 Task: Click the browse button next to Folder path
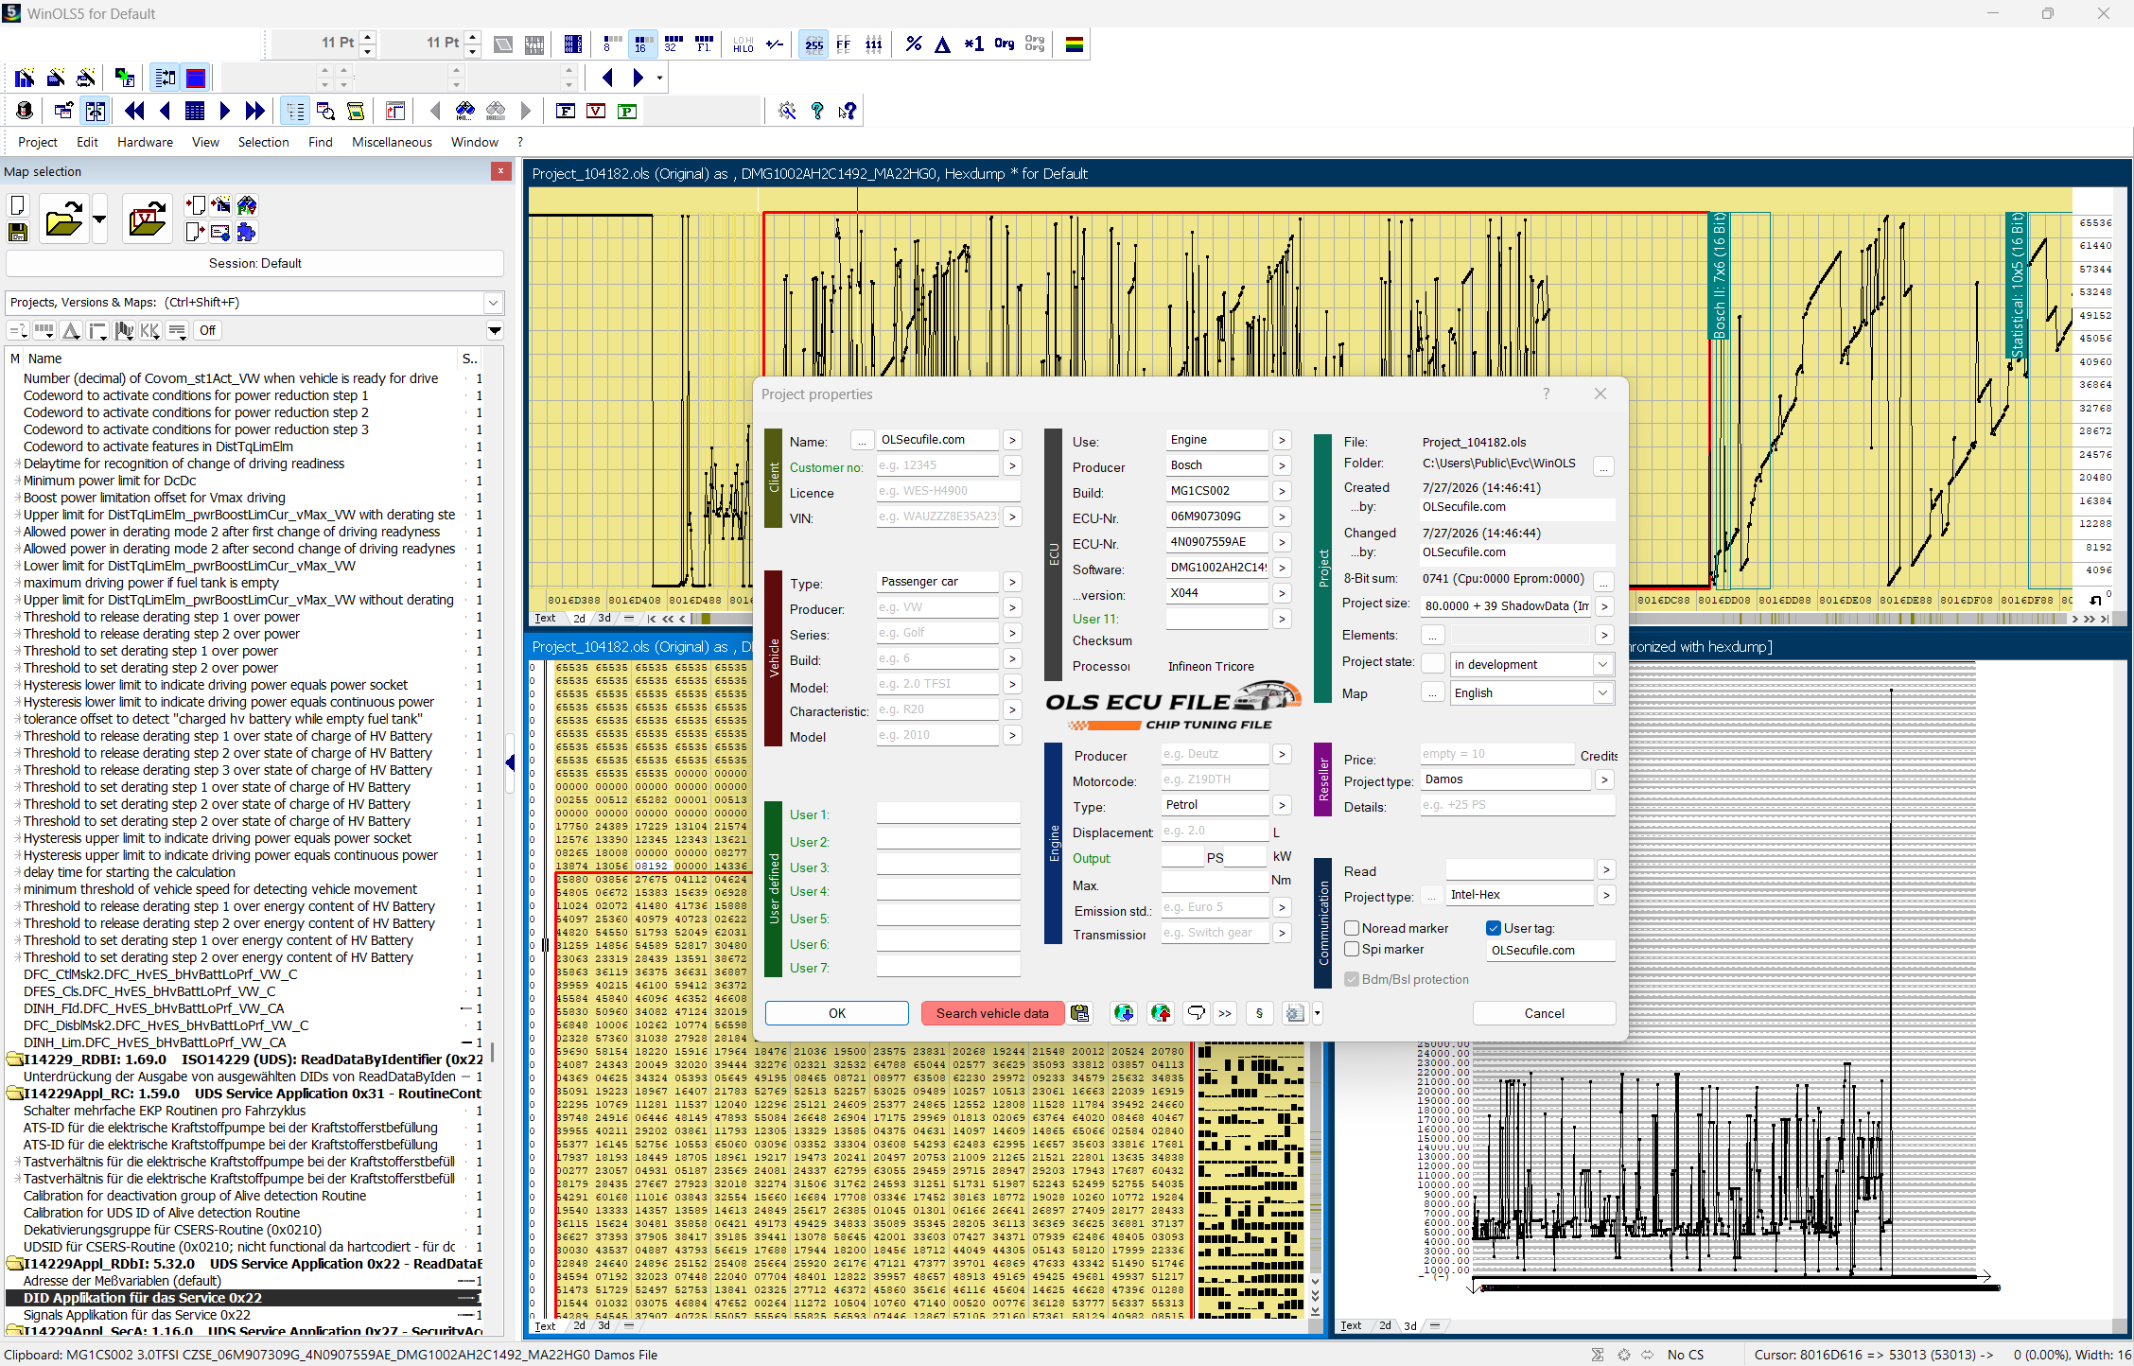pyautogui.click(x=1603, y=465)
